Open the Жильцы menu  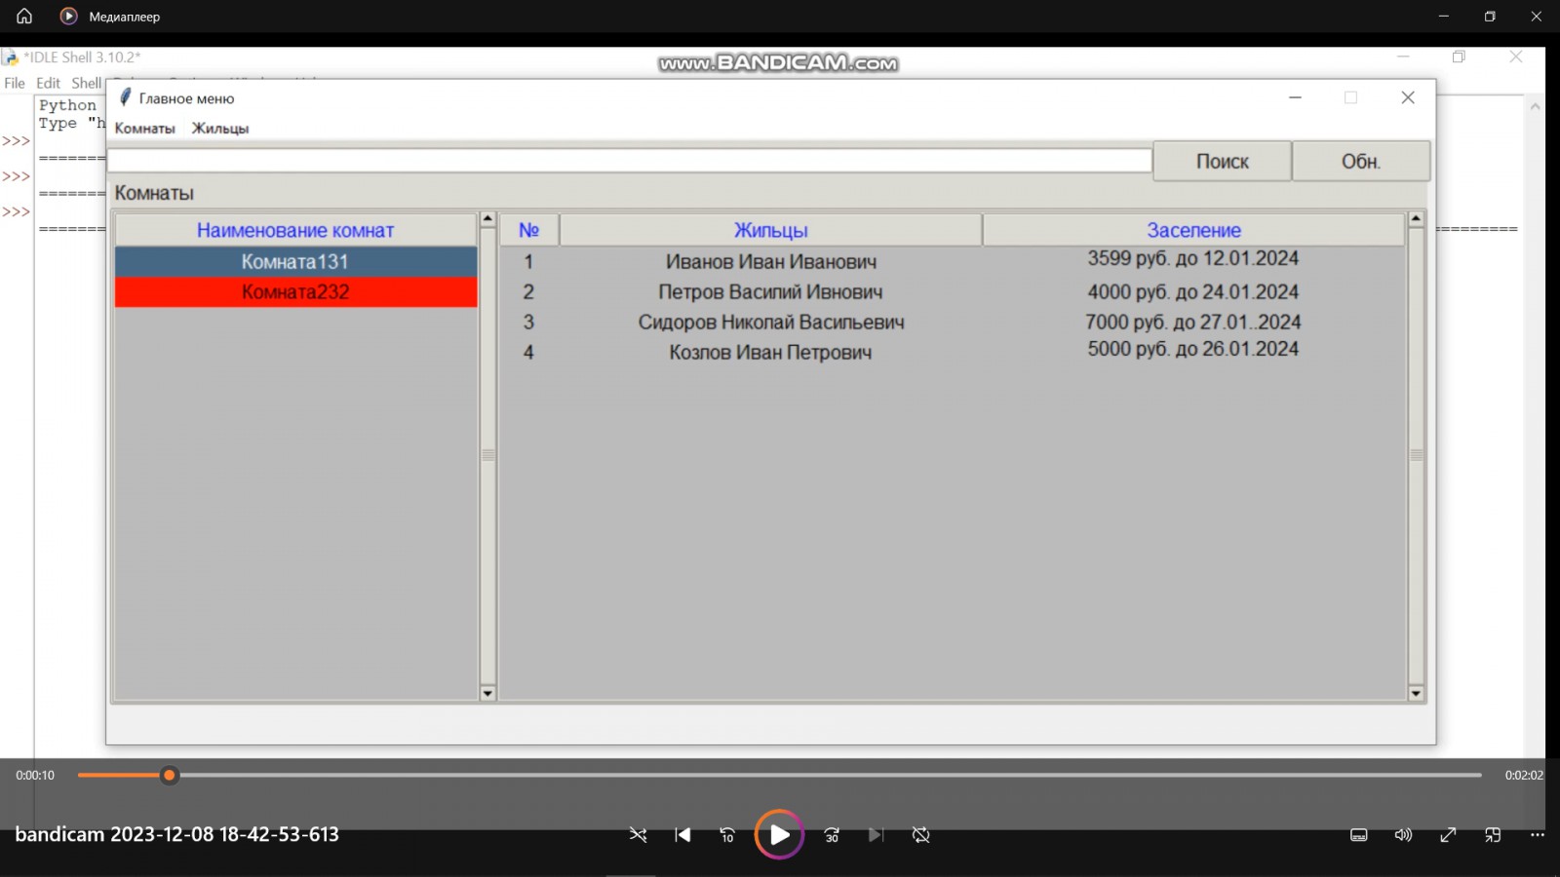click(x=220, y=129)
